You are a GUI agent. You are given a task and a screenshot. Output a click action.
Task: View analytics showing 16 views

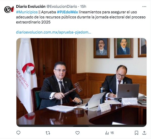click(x=109, y=133)
